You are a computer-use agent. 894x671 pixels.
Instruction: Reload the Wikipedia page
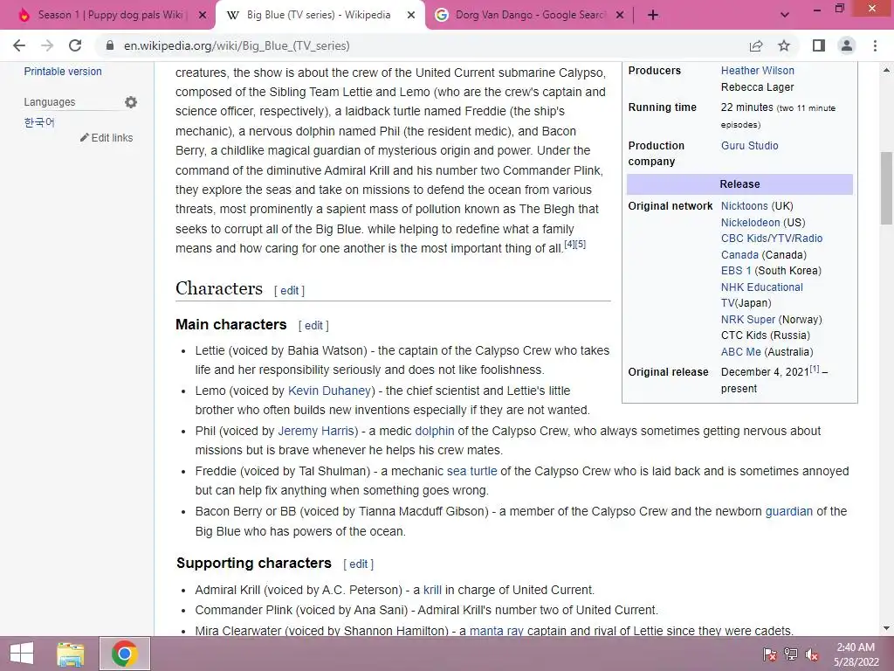[x=75, y=45]
